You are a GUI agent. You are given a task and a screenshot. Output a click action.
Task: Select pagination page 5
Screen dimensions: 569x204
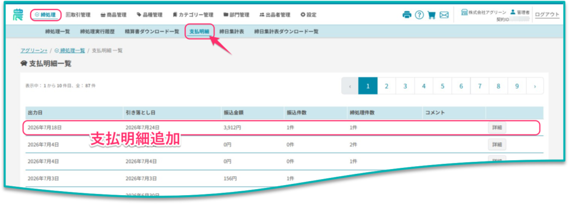[443, 86]
